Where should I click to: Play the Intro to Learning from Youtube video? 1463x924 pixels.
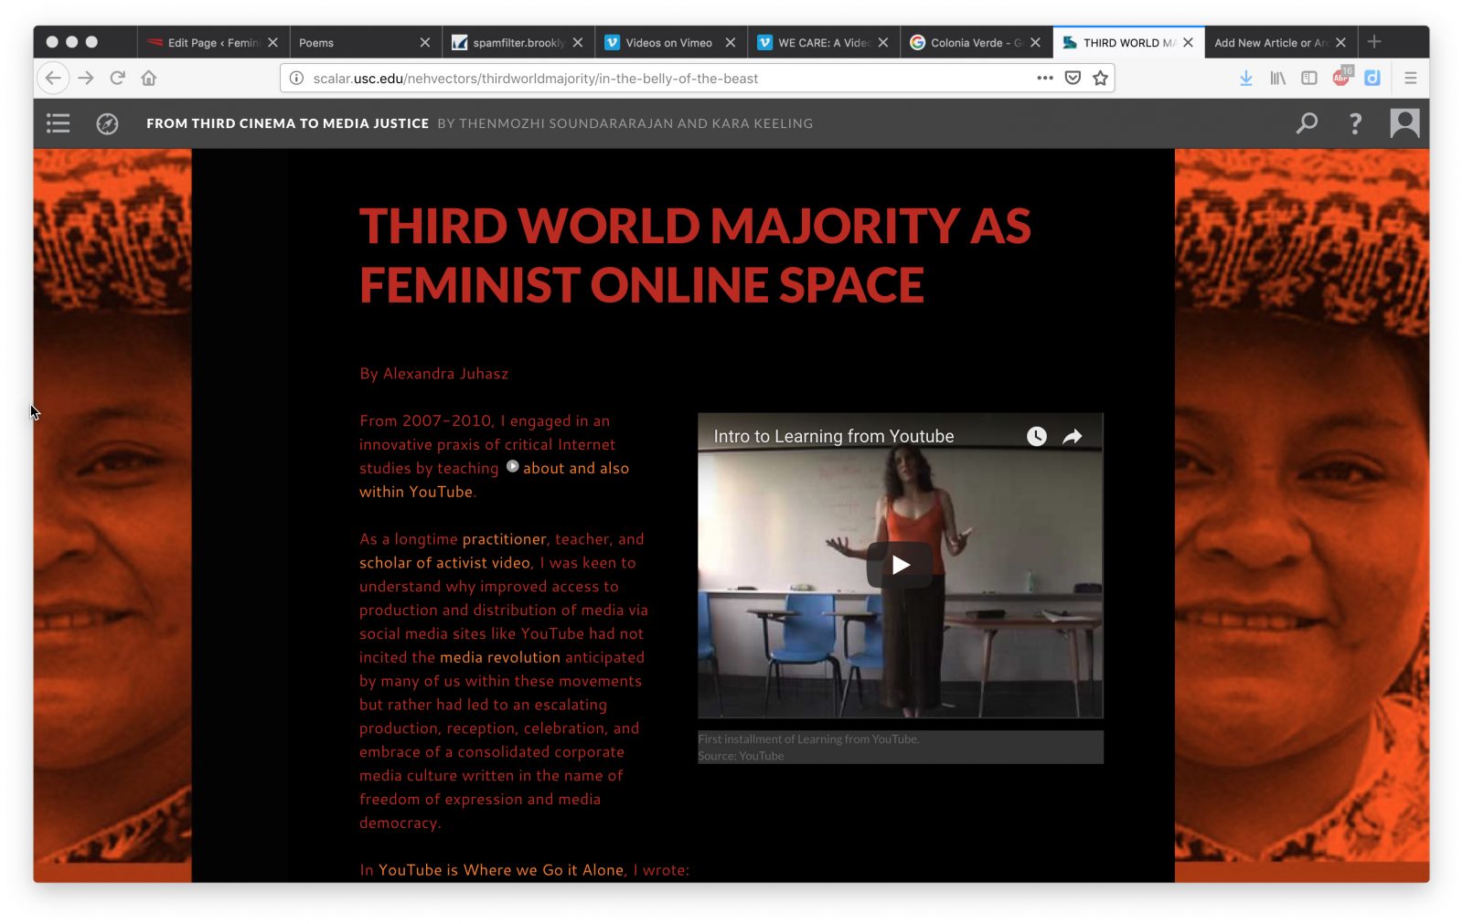(x=901, y=565)
